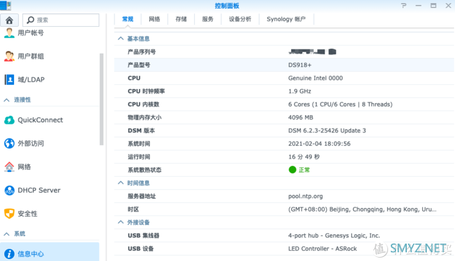The height and width of the screenshot is (261, 455).
Task: Click the 系统散热状态 label
Action: click(145, 170)
